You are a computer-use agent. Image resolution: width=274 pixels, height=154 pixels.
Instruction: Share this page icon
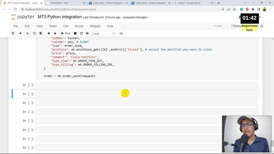[x=229, y=9]
